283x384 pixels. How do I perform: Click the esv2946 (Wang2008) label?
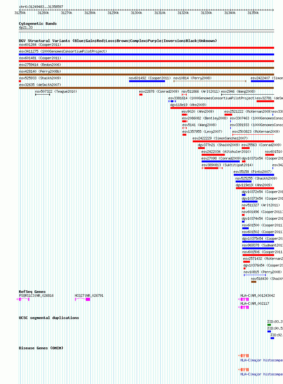click(238, 91)
